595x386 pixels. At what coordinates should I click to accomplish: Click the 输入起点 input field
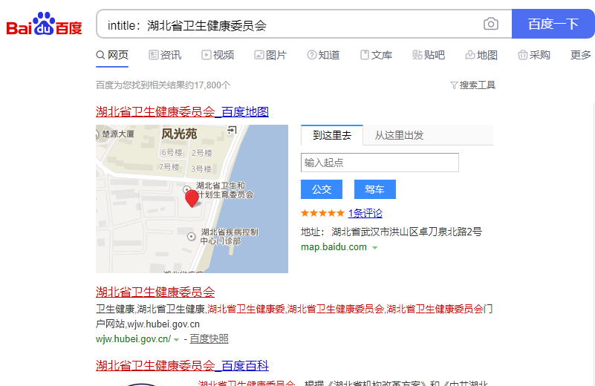pyautogui.click(x=380, y=163)
